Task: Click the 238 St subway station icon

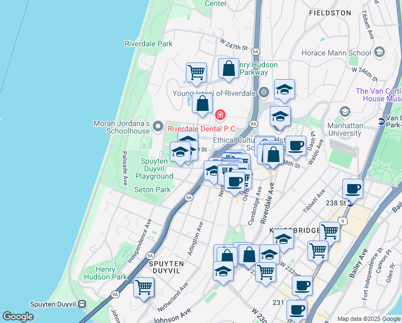Action: point(350,203)
